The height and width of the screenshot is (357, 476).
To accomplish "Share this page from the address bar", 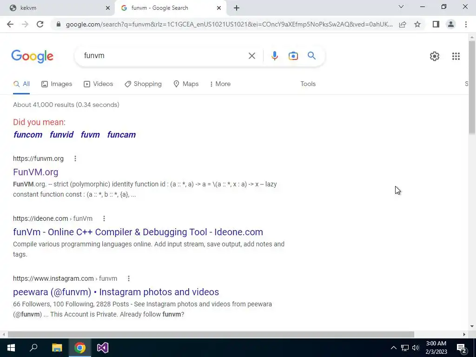I will point(403,24).
